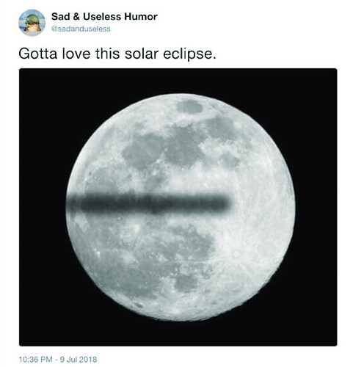Click the ampersand in the account name
The width and height of the screenshot is (353, 367).
(76, 17)
